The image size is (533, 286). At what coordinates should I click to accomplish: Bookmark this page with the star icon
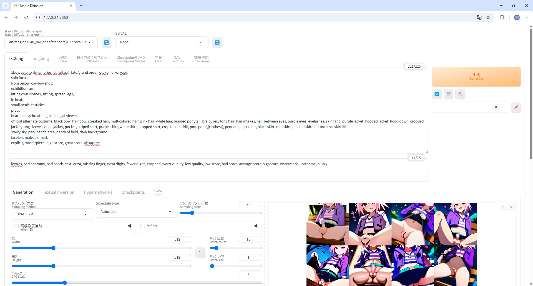coord(488,17)
